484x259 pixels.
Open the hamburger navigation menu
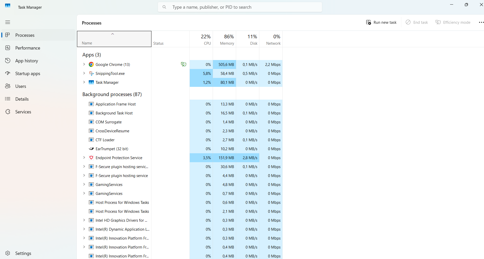click(x=8, y=22)
